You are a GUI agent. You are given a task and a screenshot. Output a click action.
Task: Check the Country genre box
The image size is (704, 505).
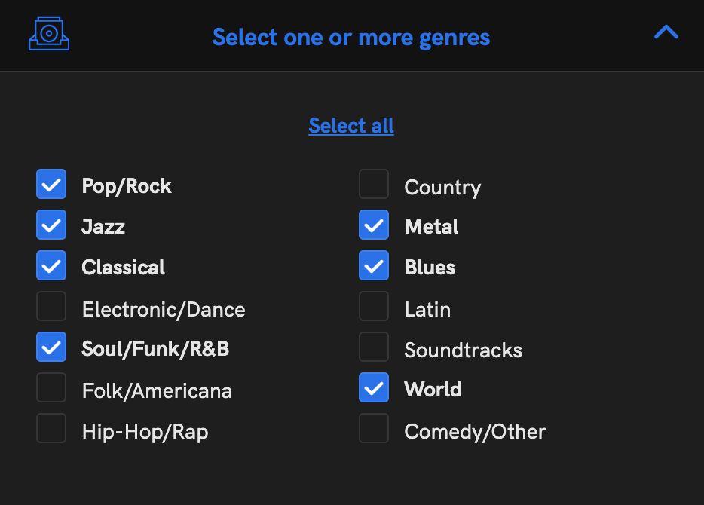374,184
